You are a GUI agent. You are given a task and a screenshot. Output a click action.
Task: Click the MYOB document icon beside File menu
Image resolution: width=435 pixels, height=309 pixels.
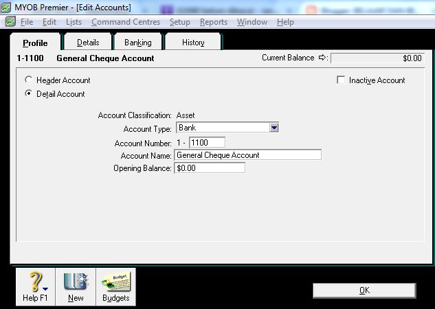pyautogui.click(x=10, y=21)
